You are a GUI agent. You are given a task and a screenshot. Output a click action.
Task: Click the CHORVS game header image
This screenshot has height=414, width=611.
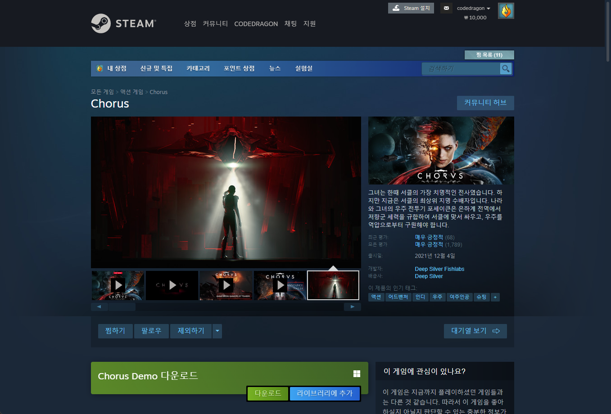click(441, 150)
